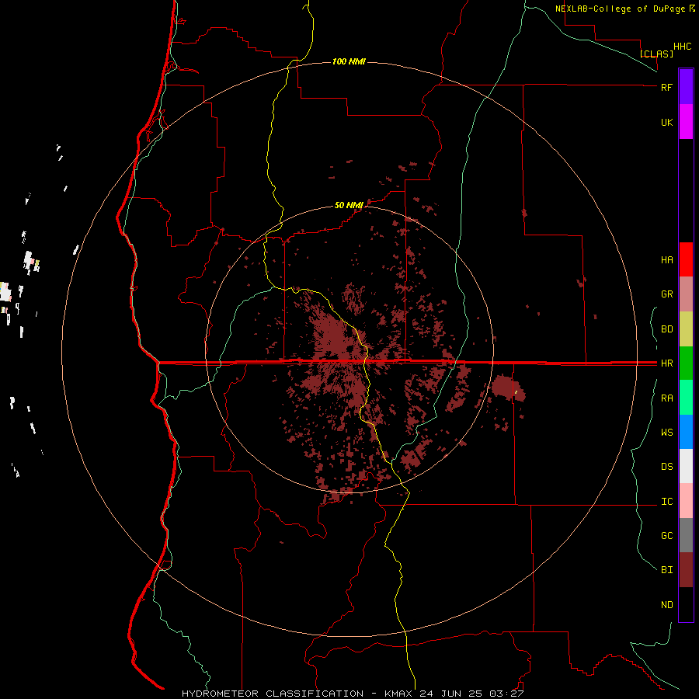
Task: Pick the blue WS legend swatch
Action: (x=686, y=432)
